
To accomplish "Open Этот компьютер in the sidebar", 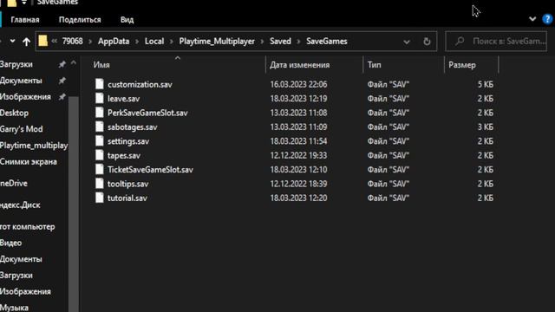I will click(x=28, y=227).
